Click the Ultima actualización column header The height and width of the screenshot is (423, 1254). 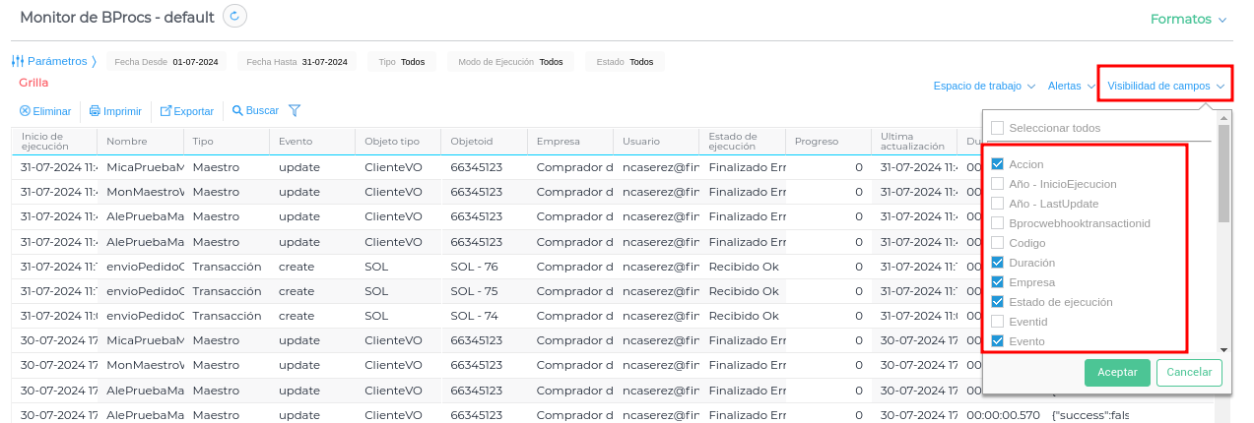pyautogui.click(x=914, y=142)
